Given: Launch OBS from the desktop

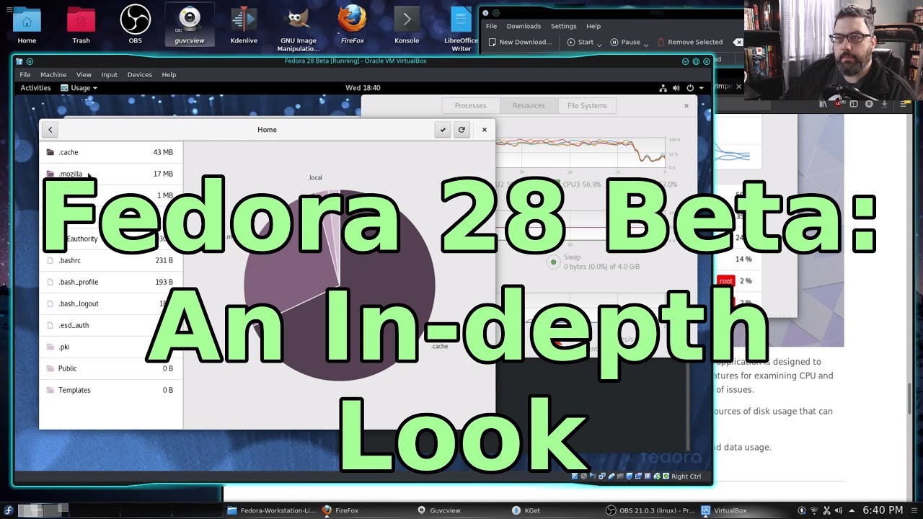Looking at the screenshot, I should coord(135,25).
